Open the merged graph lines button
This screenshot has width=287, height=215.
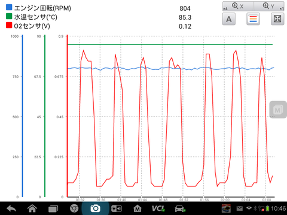point(253,19)
